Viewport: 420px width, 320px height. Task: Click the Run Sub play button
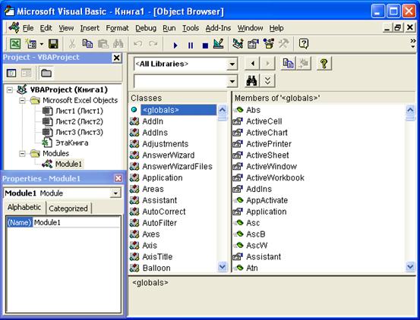click(x=175, y=45)
